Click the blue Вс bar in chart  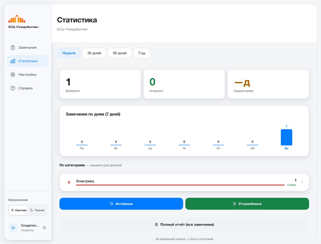pyautogui.click(x=286, y=137)
